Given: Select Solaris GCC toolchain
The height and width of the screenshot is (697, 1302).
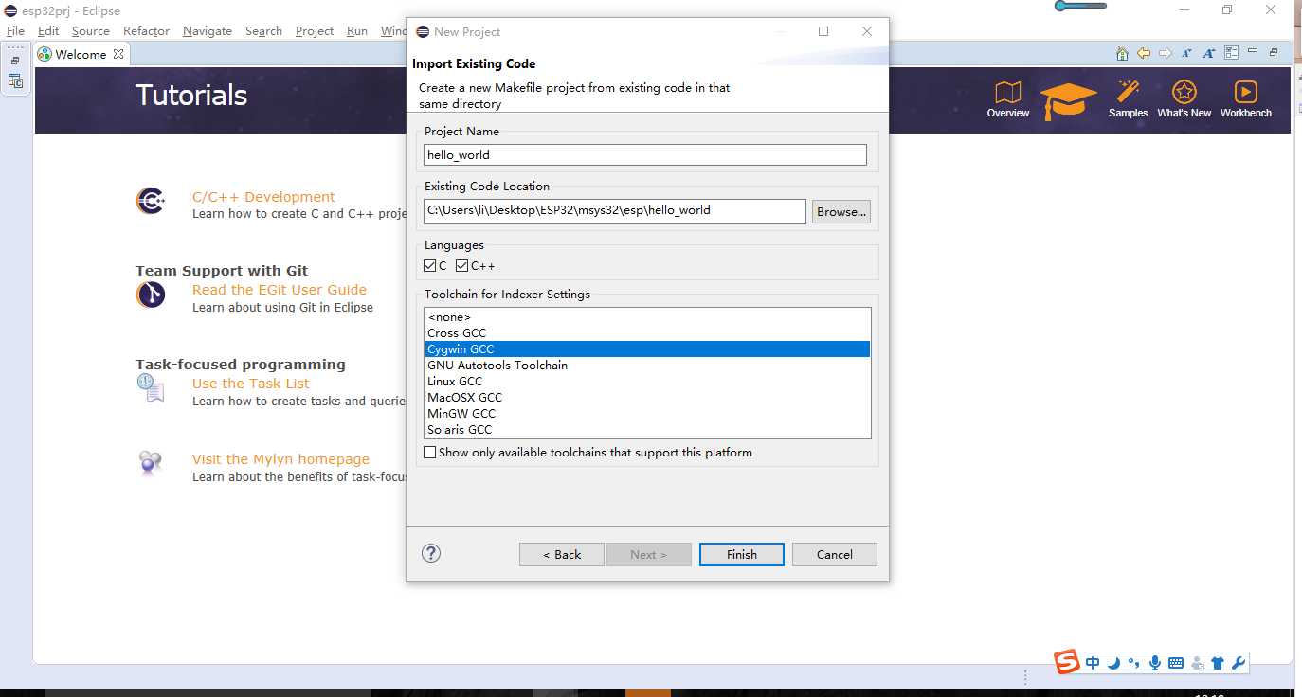Looking at the screenshot, I should coord(647,430).
